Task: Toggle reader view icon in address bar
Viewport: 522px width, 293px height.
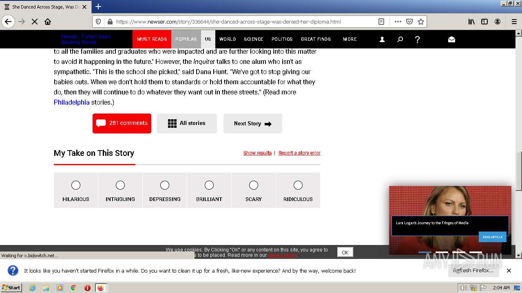Action: pos(381,22)
